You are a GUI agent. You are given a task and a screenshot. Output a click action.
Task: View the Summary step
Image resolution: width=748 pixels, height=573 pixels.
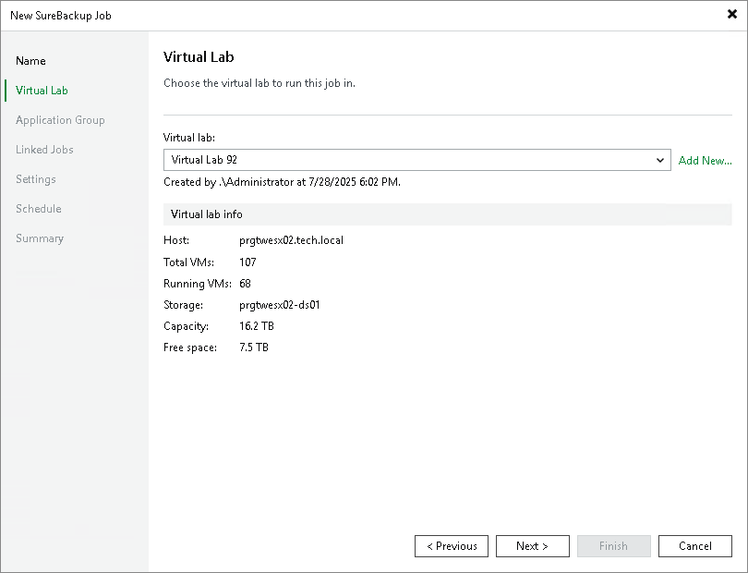pos(40,238)
